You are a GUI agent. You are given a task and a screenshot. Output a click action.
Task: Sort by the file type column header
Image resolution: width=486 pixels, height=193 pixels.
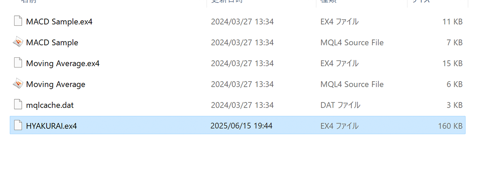pyautogui.click(x=328, y=1)
